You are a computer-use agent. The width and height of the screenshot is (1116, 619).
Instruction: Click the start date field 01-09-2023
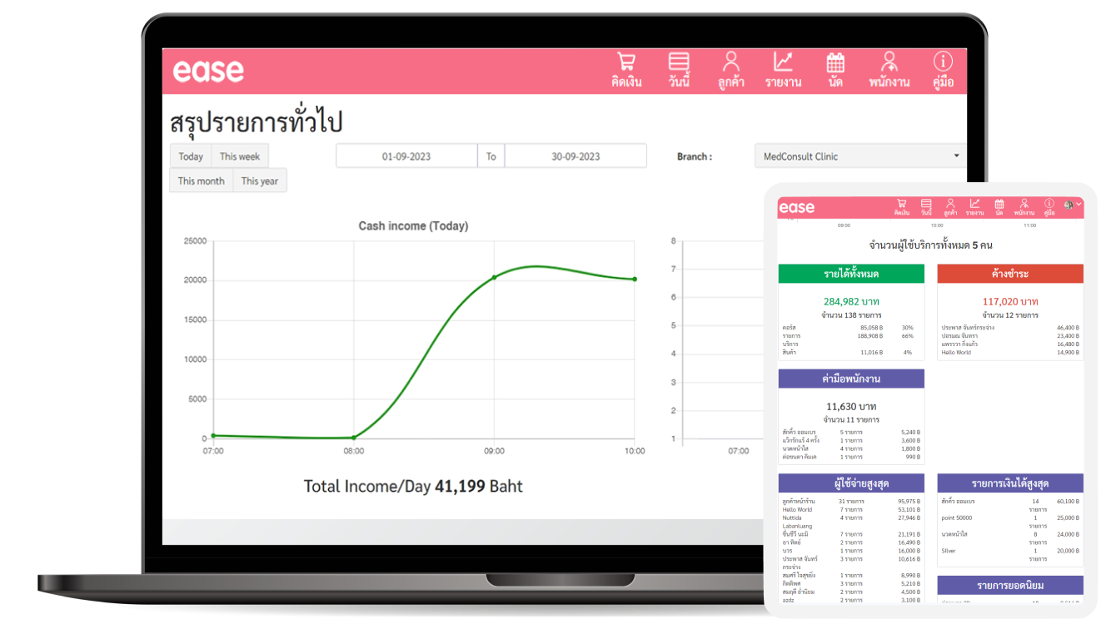[406, 156]
